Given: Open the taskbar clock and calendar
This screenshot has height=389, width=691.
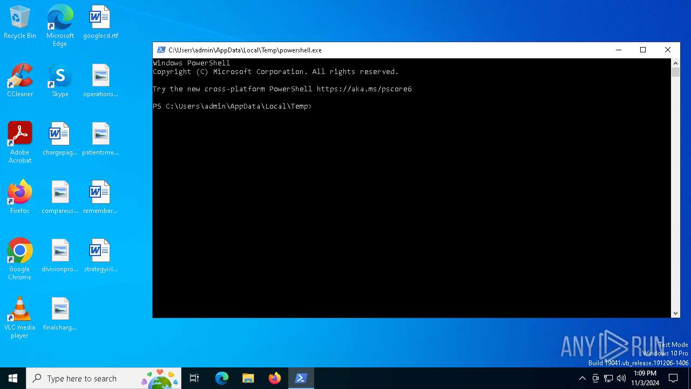Looking at the screenshot, I should [x=645, y=378].
